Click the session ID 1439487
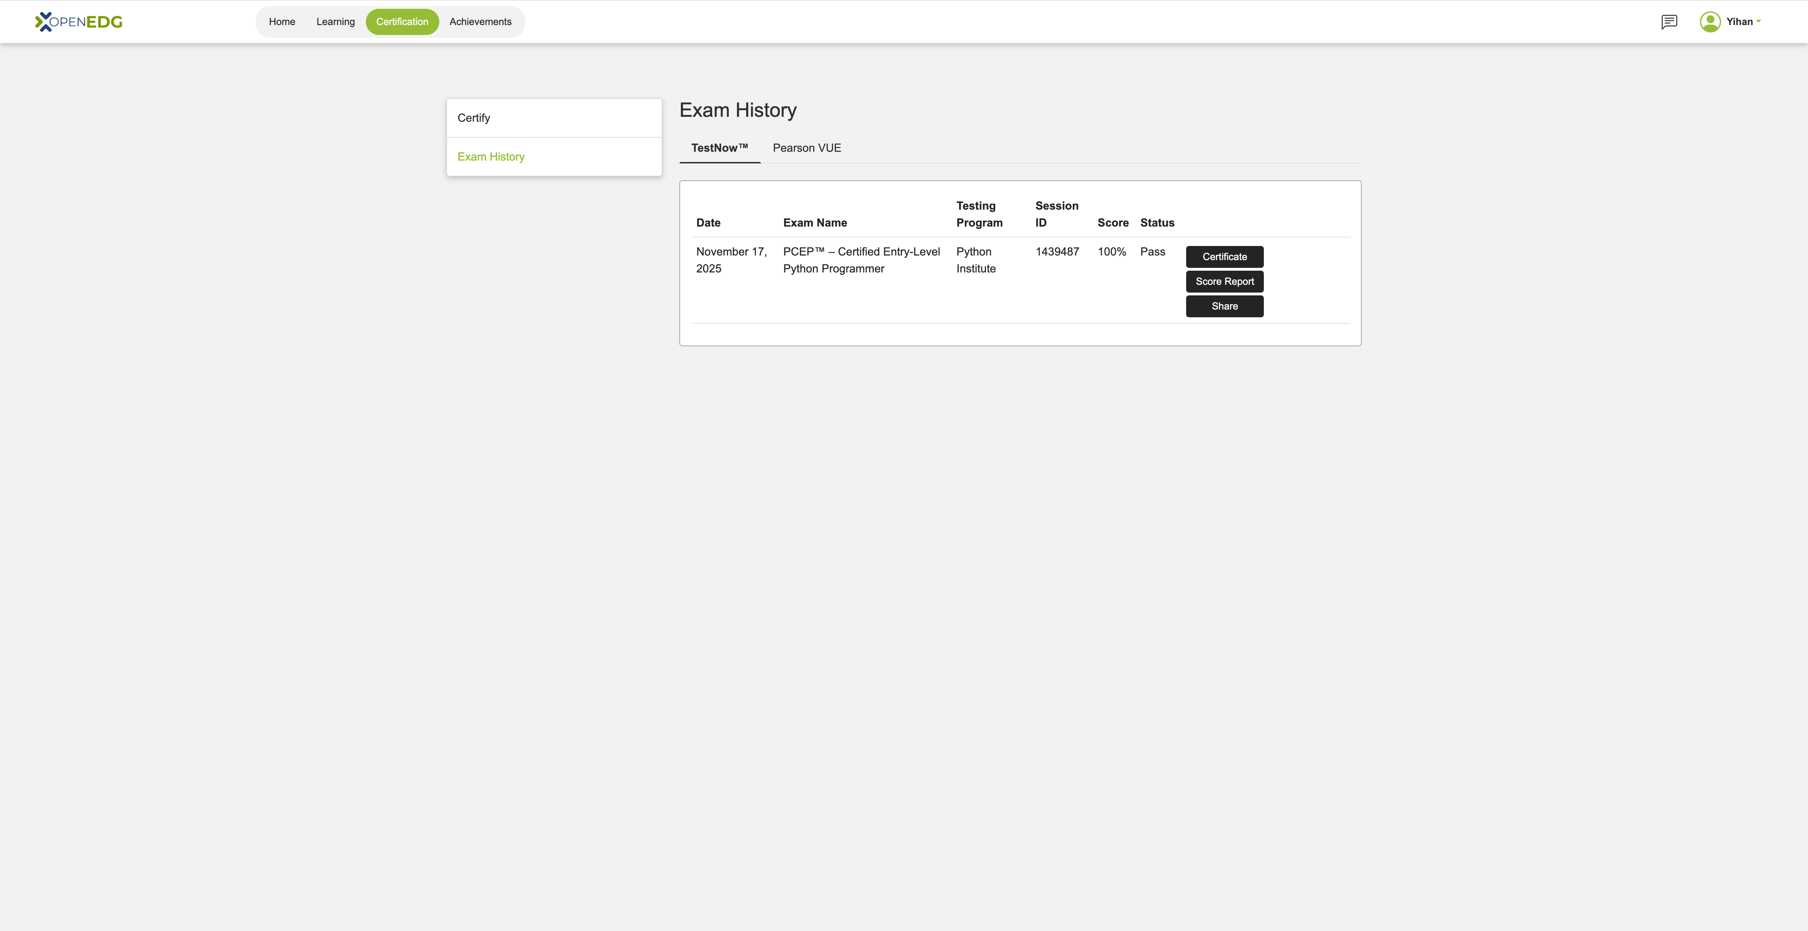The height and width of the screenshot is (931, 1808). point(1057,252)
